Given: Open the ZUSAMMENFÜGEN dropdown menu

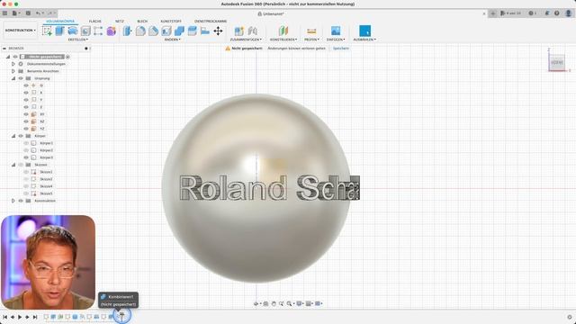Looking at the screenshot, I should click(246, 40).
